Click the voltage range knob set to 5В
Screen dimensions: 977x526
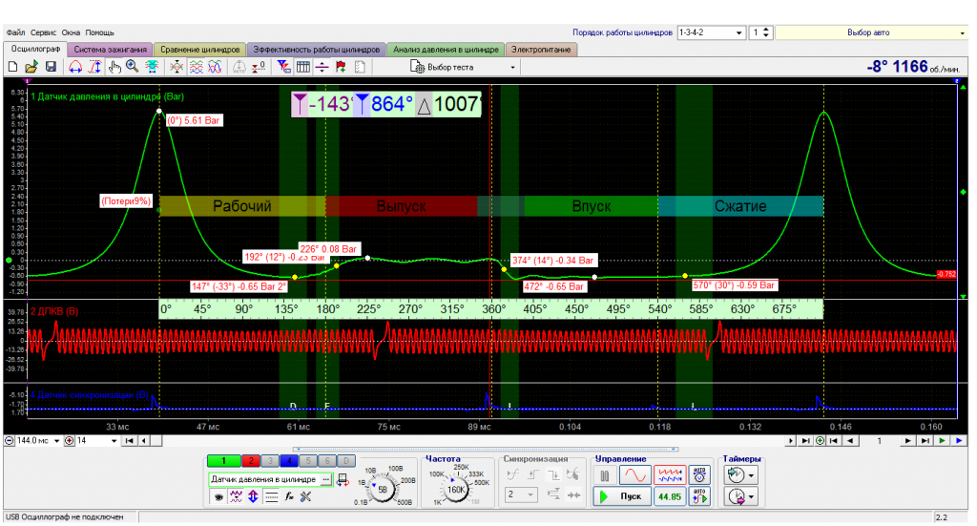[382, 490]
